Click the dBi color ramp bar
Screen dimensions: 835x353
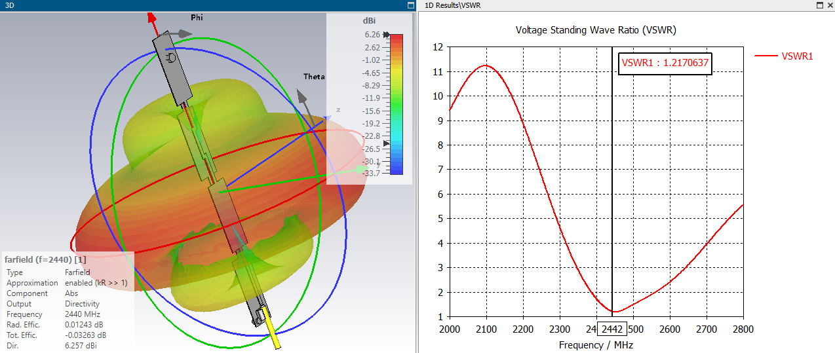(396, 104)
